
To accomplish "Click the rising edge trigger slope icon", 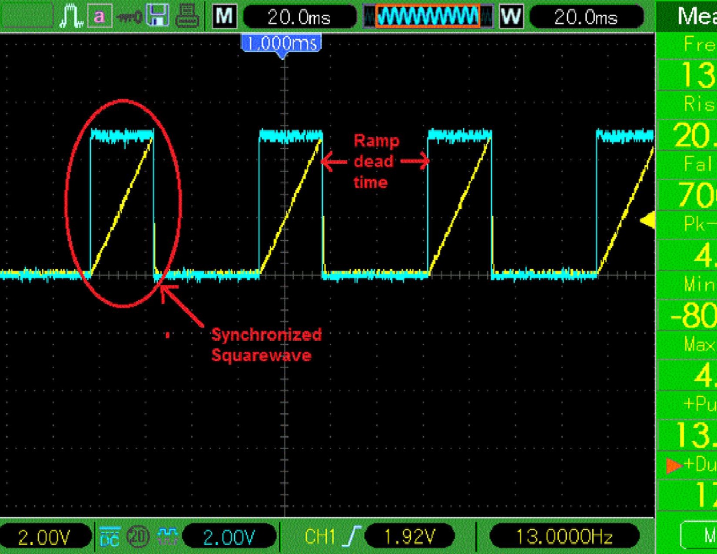I will [352, 537].
